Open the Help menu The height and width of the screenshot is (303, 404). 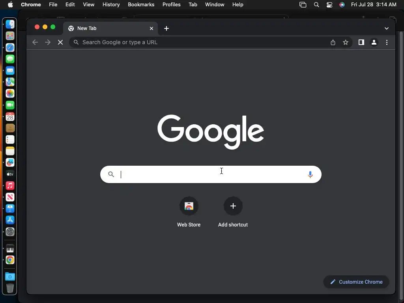coord(238,5)
